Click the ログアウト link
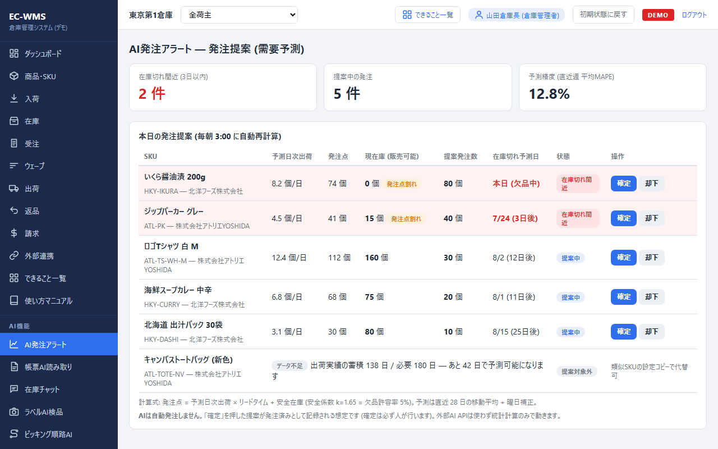Image resolution: width=718 pixels, height=449 pixels. point(694,15)
